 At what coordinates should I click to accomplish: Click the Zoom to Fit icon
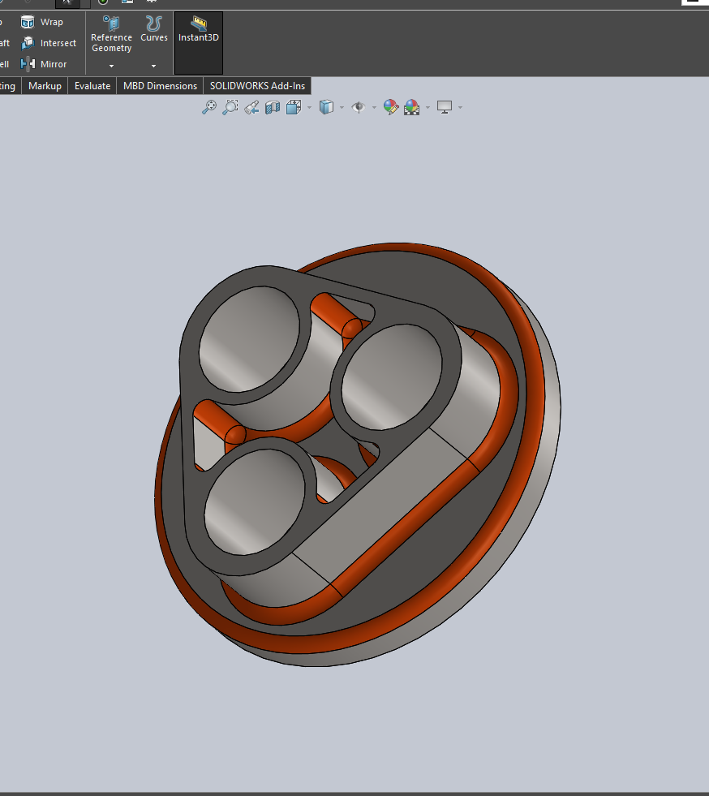point(210,106)
